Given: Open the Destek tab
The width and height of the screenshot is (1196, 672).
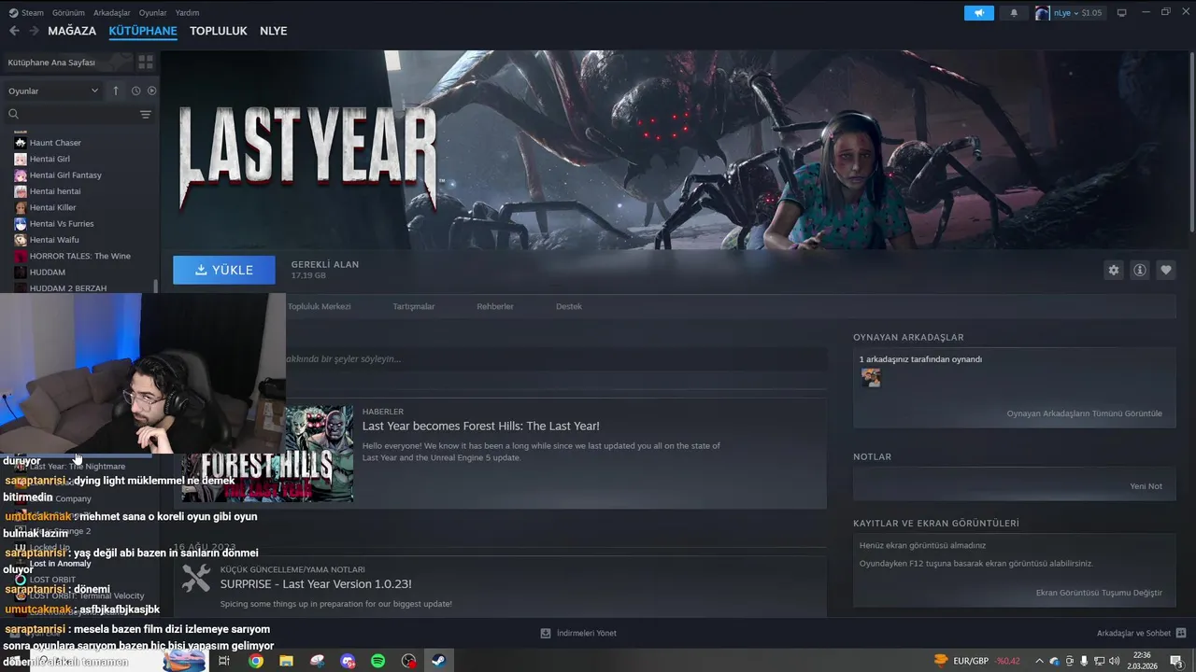Looking at the screenshot, I should (569, 306).
